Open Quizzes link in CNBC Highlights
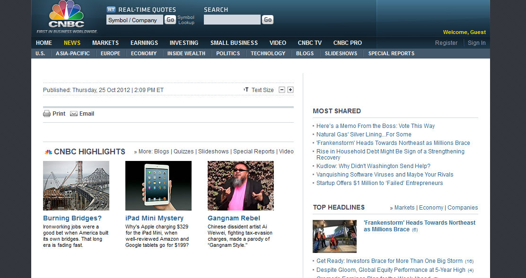Viewport: 526px width, 278px height. (184, 152)
